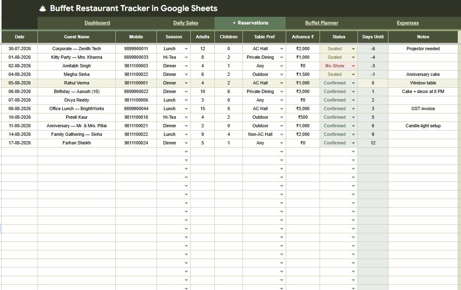
Task: Expand Table Pref dropdown for Family Gathering — Sinha
Action: (281, 135)
